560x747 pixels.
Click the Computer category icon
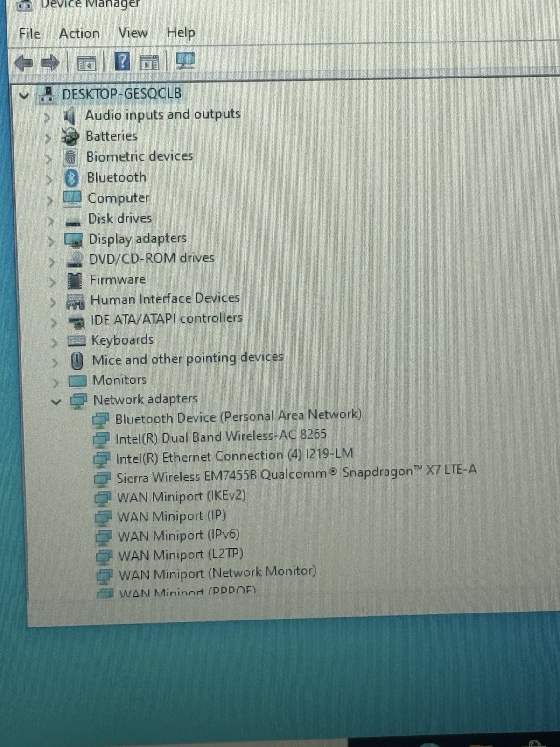pos(72,199)
